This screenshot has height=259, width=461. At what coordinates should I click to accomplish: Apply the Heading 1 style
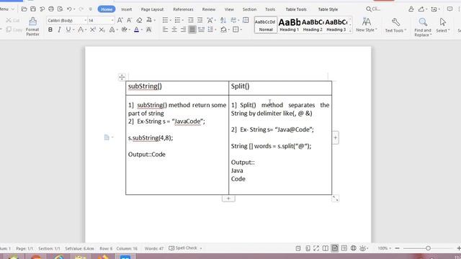click(290, 24)
